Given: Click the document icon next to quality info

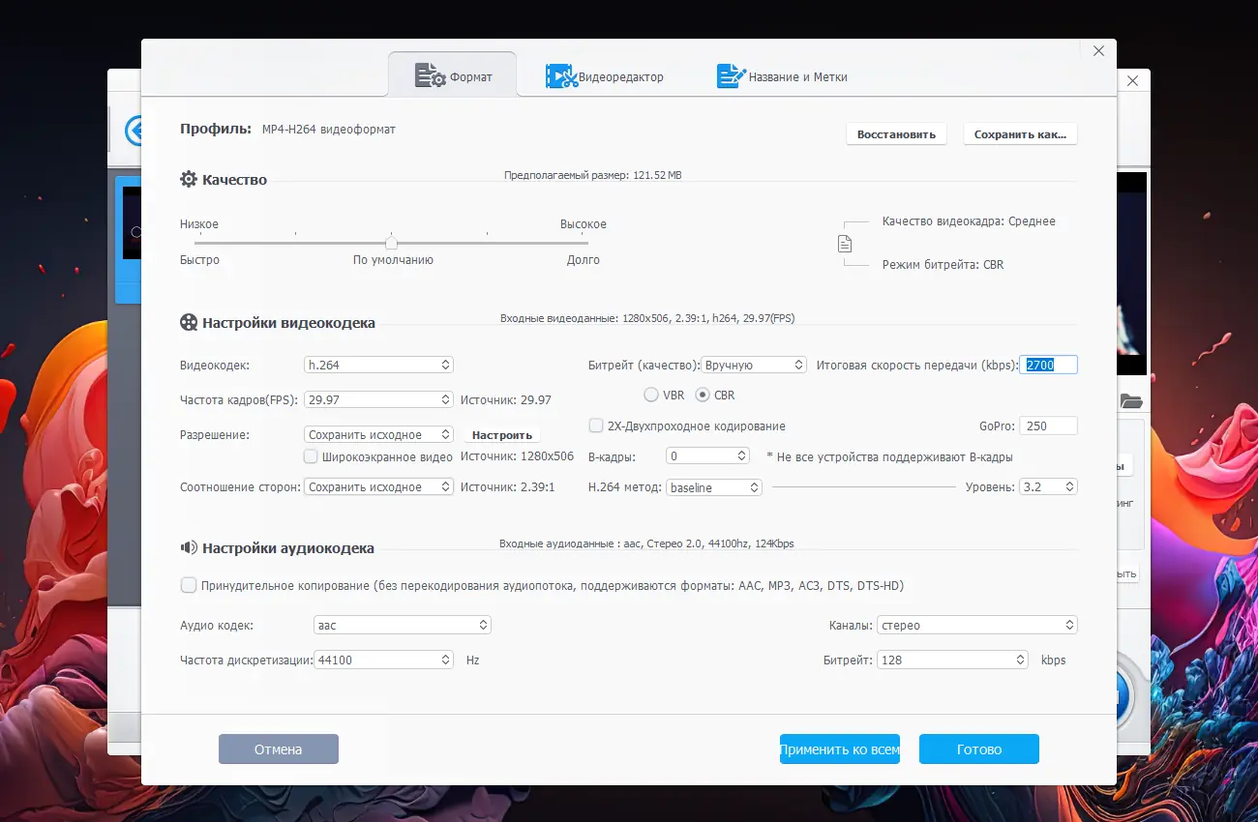Looking at the screenshot, I should pos(845,244).
